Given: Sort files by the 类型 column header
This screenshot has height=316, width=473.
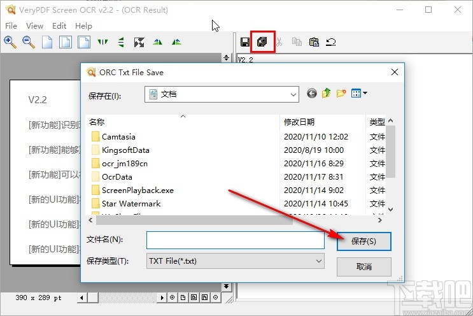Looking at the screenshot, I should 376,122.
